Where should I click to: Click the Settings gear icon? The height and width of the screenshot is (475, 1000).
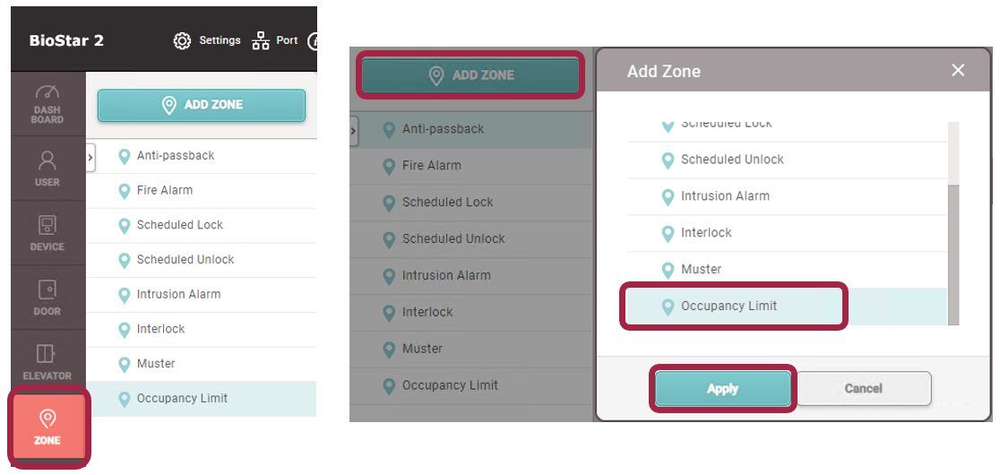click(183, 41)
